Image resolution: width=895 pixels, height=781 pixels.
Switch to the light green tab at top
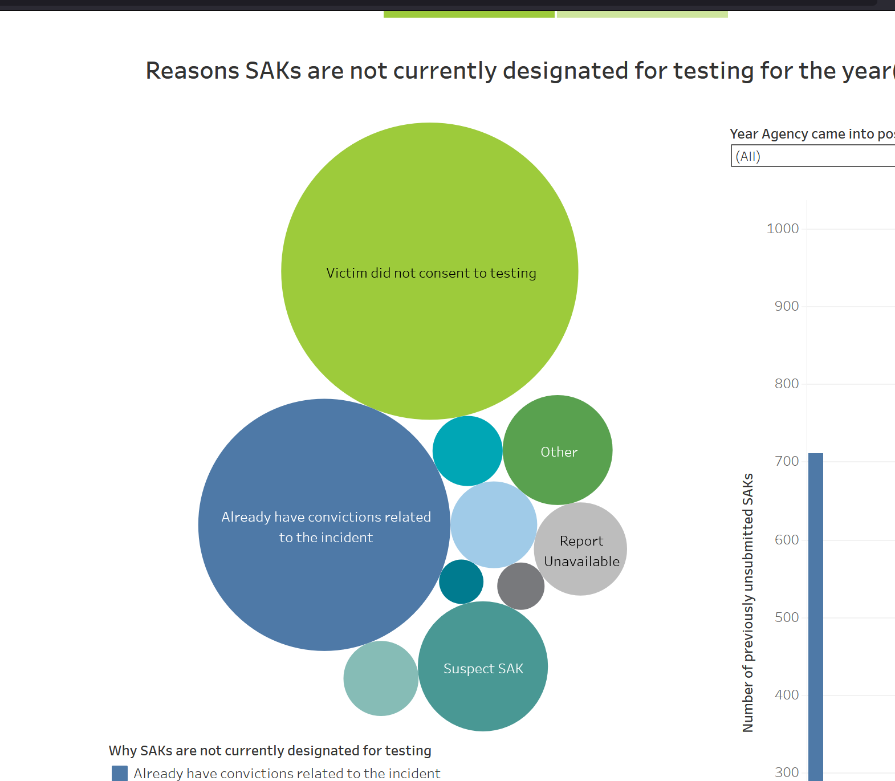(642, 14)
